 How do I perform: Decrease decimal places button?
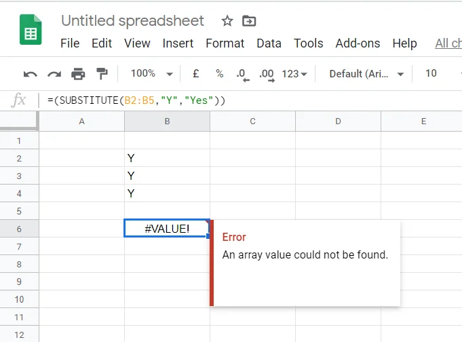click(x=242, y=73)
